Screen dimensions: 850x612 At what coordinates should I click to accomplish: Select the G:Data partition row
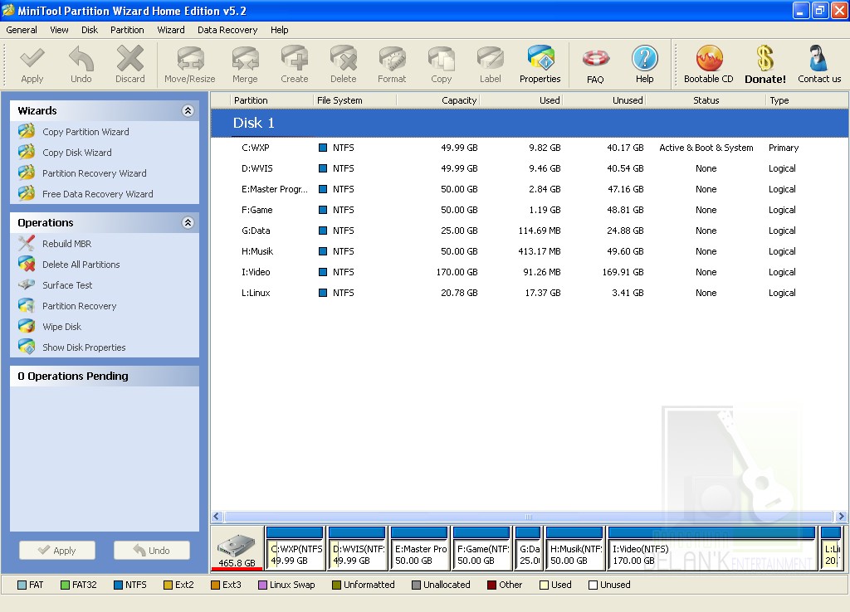pyautogui.click(x=530, y=231)
